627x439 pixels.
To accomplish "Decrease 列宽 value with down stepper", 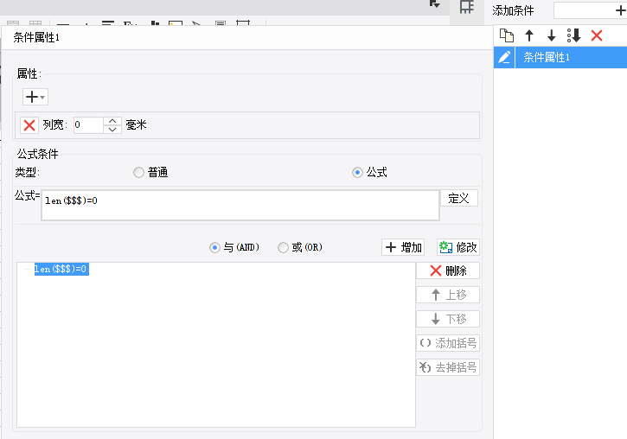I will [112, 130].
